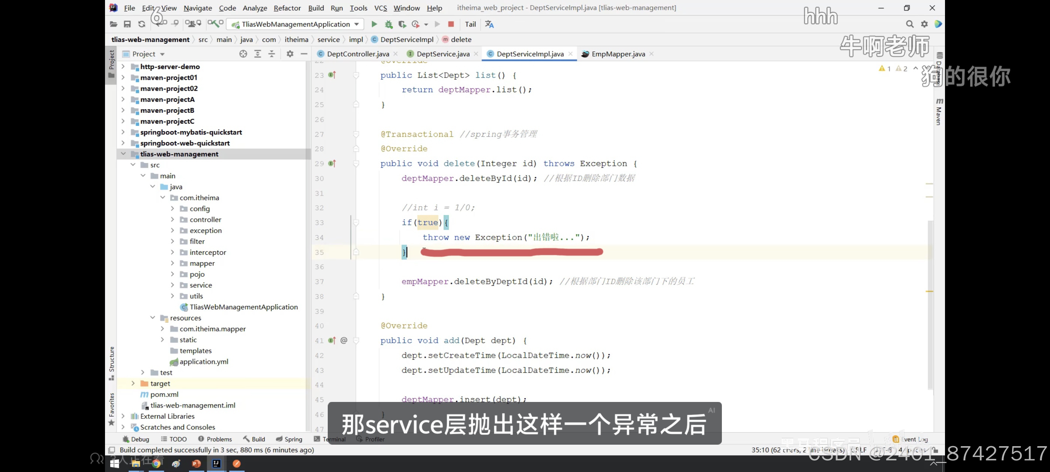The width and height of the screenshot is (1050, 472).
Task: Open Project panel settings gear
Action: click(x=290, y=54)
